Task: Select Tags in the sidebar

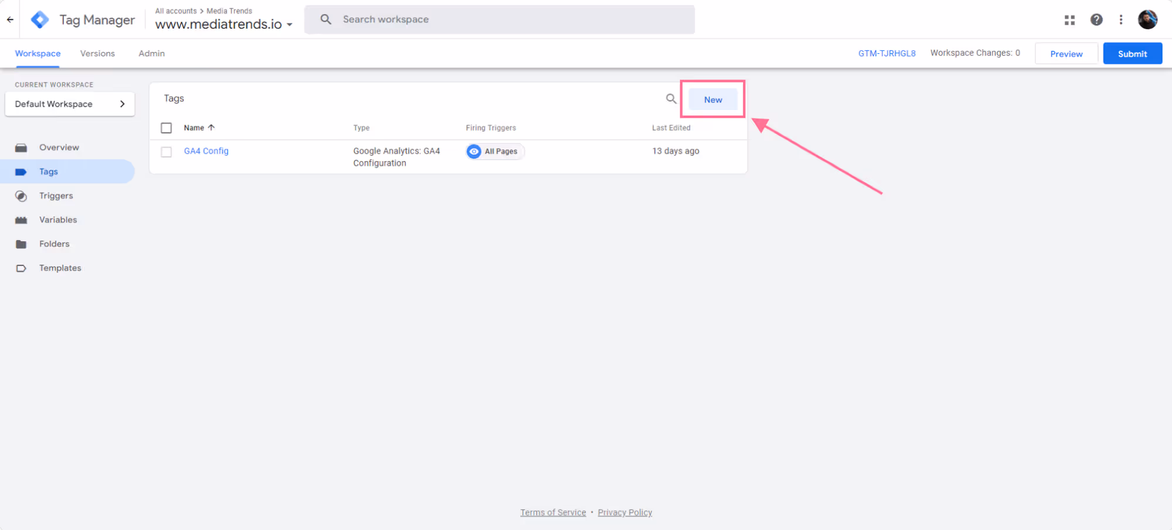Action: [67, 172]
